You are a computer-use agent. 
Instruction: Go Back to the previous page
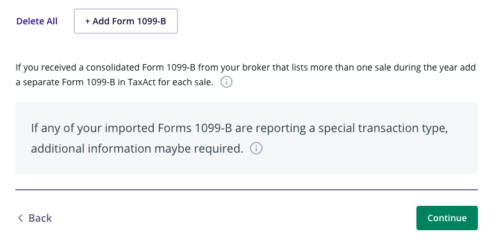[34, 218]
